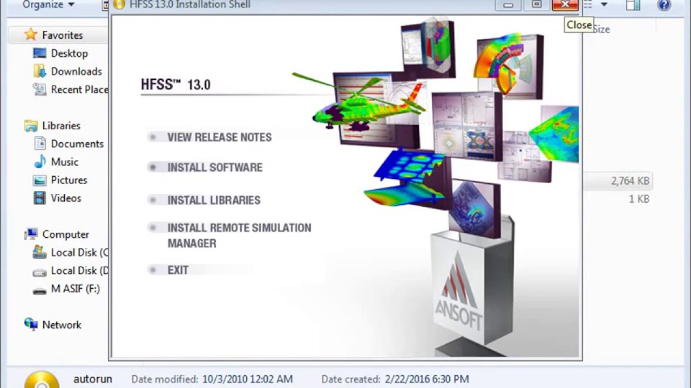Open Recent Places in sidebar

pyautogui.click(x=79, y=89)
